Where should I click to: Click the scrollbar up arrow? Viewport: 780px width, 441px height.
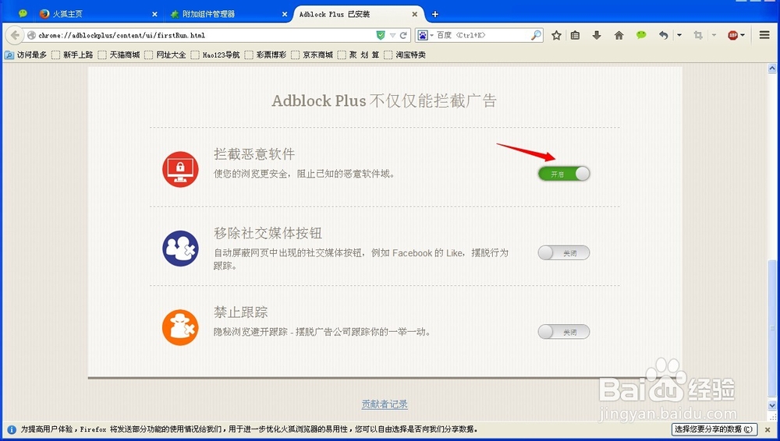[772, 69]
